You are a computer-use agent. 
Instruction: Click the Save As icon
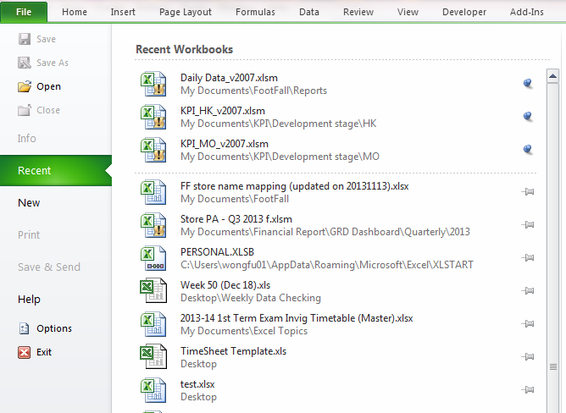[25, 63]
